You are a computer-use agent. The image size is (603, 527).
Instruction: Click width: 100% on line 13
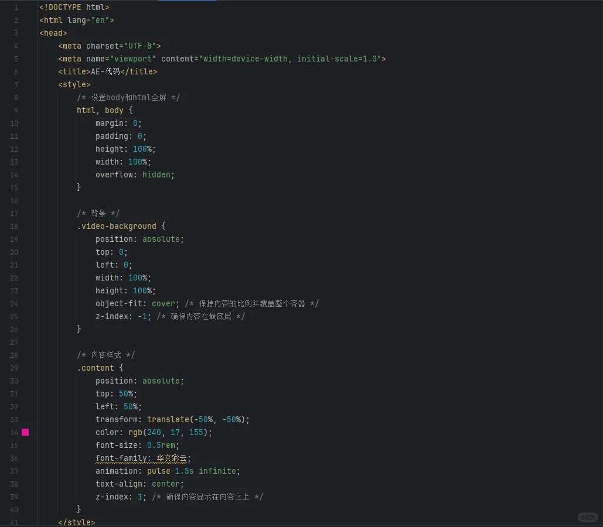tap(124, 162)
